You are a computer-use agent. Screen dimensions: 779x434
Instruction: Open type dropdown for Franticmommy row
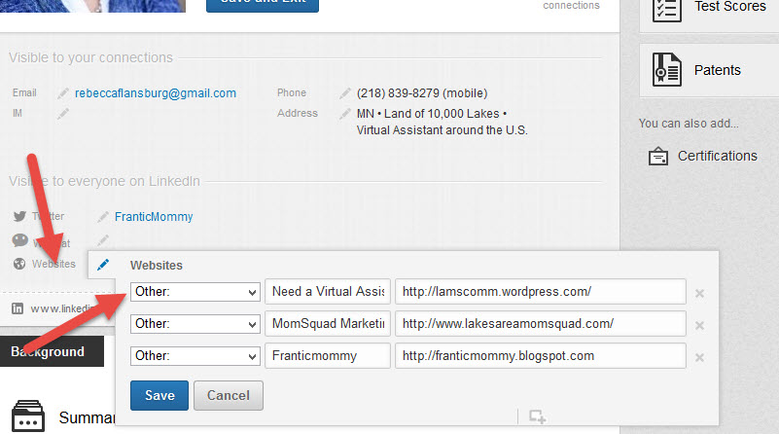(195, 356)
